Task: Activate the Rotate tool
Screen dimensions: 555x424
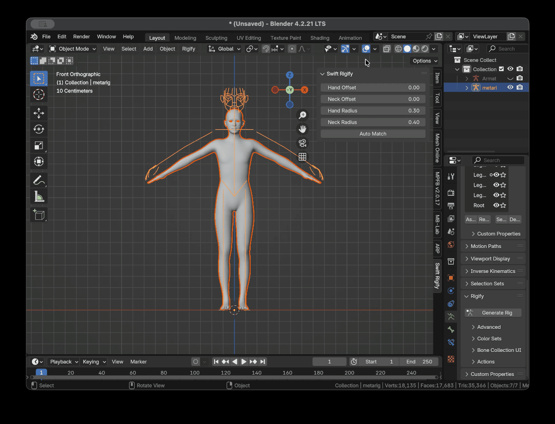Action: [39, 129]
